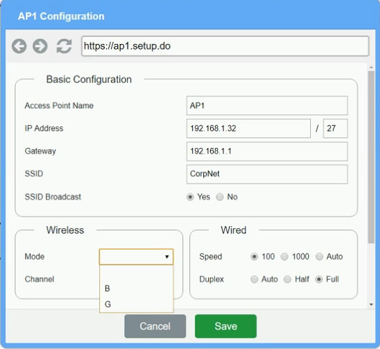Collapse the wireless Mode dropdown arrow

tap(167, 257)
